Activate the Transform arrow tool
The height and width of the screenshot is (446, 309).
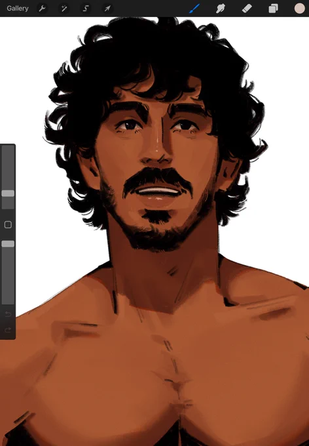click(x=107, y=9)
